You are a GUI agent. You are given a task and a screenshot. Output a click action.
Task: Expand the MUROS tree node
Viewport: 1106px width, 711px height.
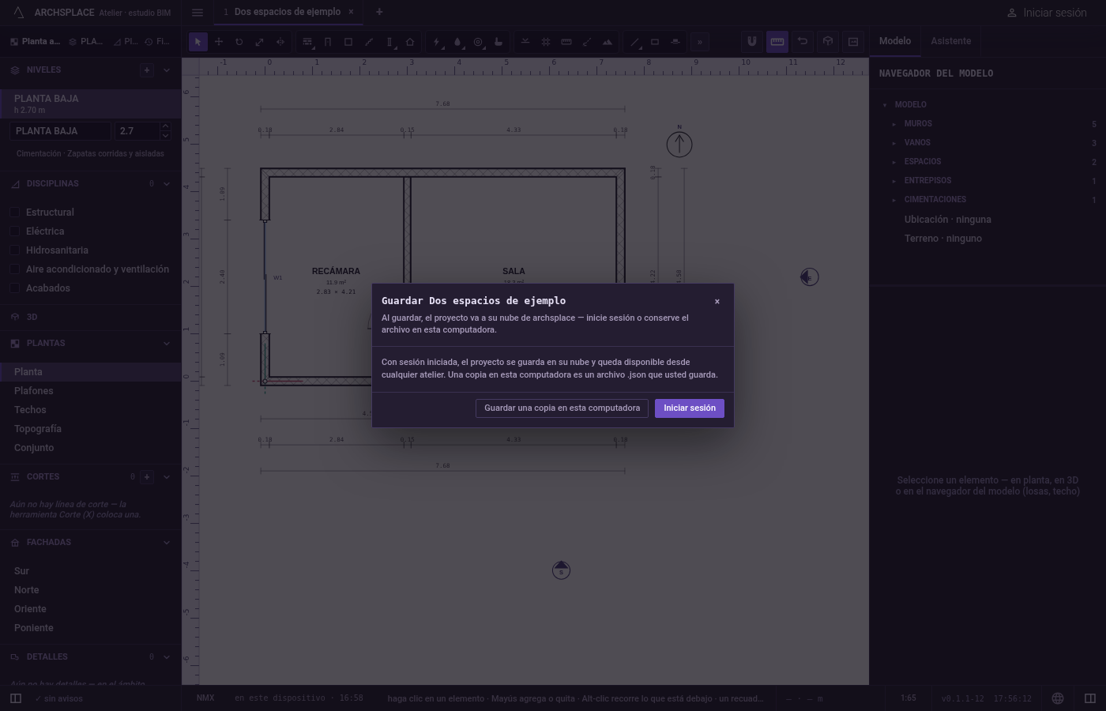coord(894,124)
